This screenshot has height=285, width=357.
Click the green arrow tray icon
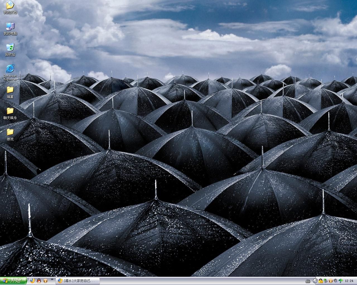tap(325, 281)
